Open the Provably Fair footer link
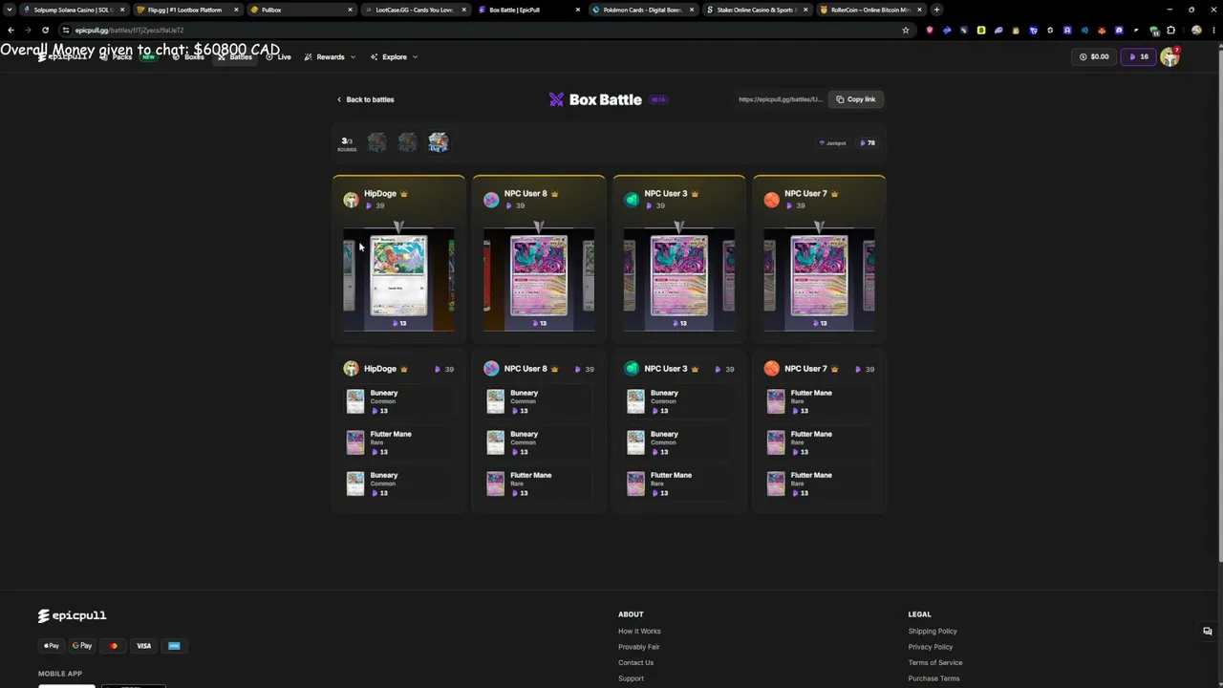Screen dimensions: 1223x688 pyautogui.click(x=638, y=647)
